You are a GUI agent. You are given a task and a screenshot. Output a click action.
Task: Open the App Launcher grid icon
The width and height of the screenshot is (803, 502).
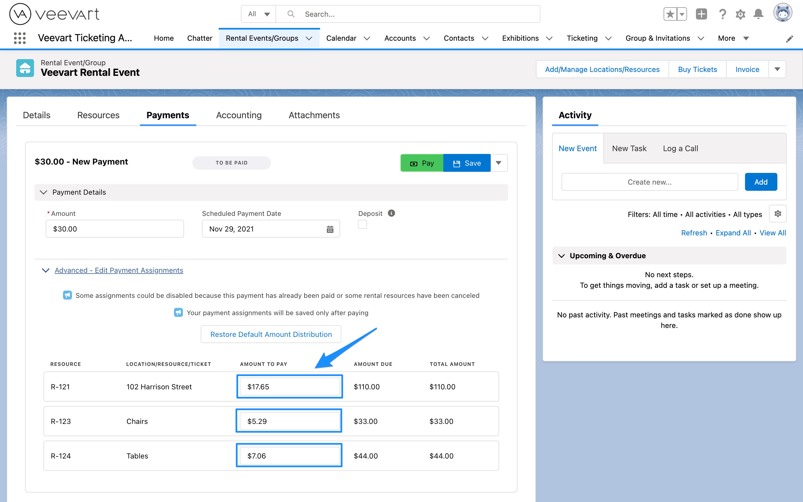[20, 38]
